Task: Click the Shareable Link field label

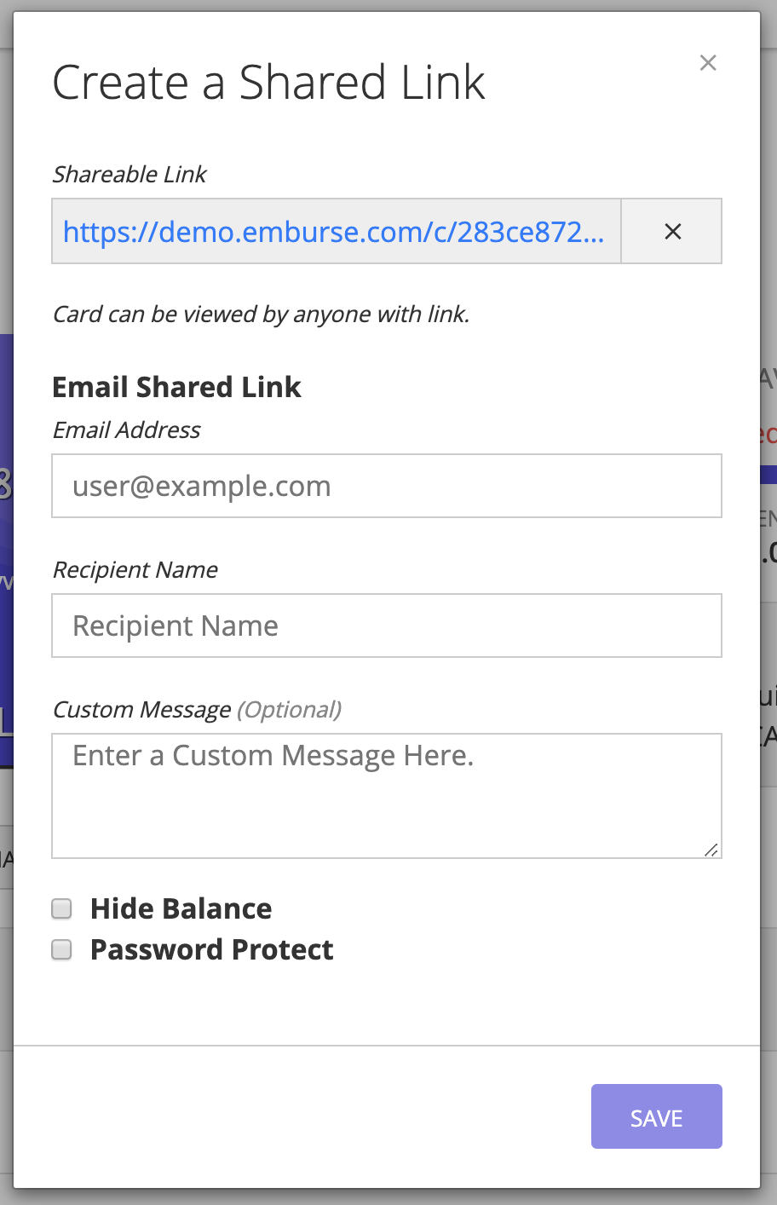Action: tap(129, 175)
